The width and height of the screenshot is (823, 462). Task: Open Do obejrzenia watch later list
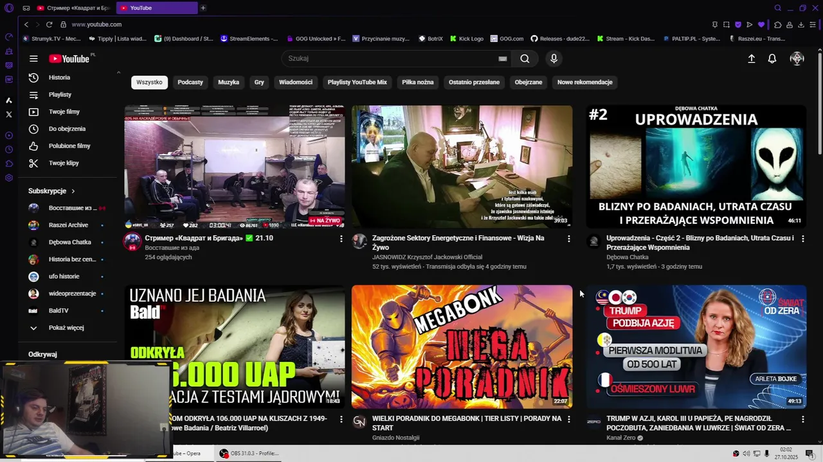click(68, 129)
